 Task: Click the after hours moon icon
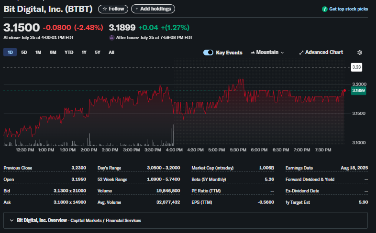[x=112, y=38]
